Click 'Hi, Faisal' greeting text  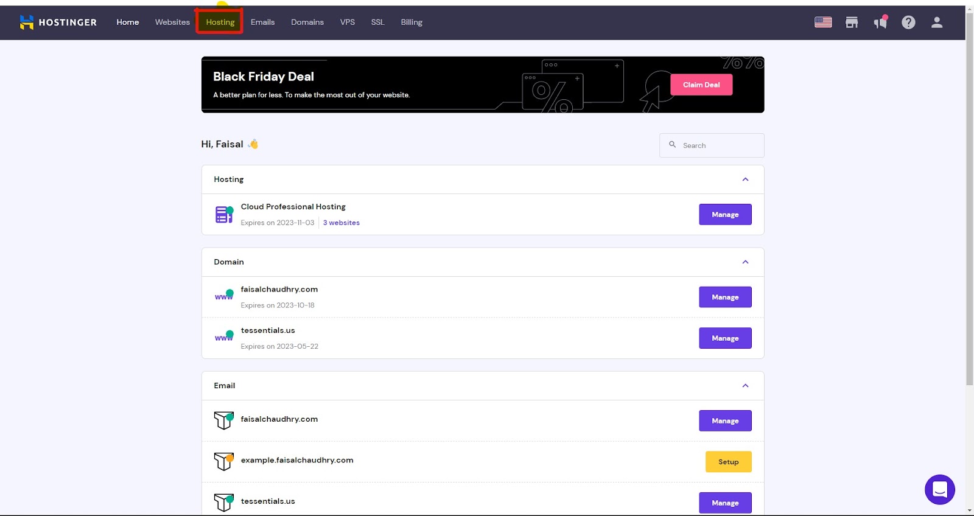tap(222, 144)
